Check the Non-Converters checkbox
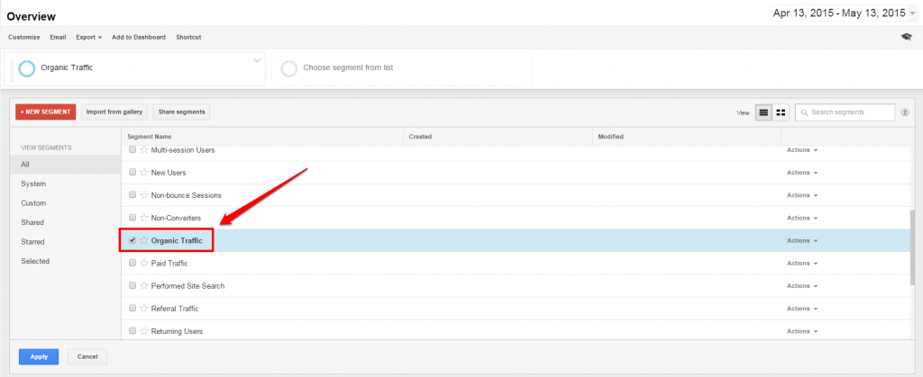 [133, 217]
